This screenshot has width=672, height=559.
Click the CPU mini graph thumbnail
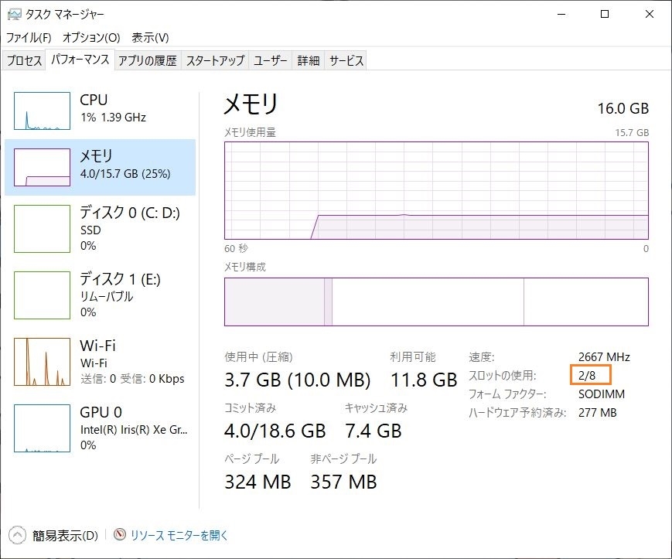42,111
